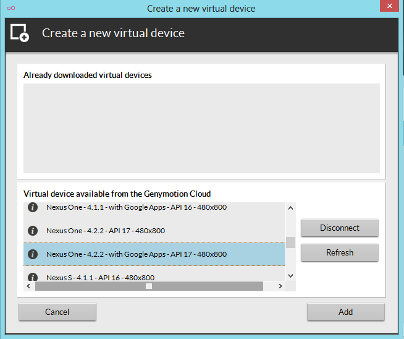Select Nexus One - 4.2.2 - API 17 - 480x800 row
The height and width of the screenshot is (339, 404).
pyautogui.click(x=154, y=231)
